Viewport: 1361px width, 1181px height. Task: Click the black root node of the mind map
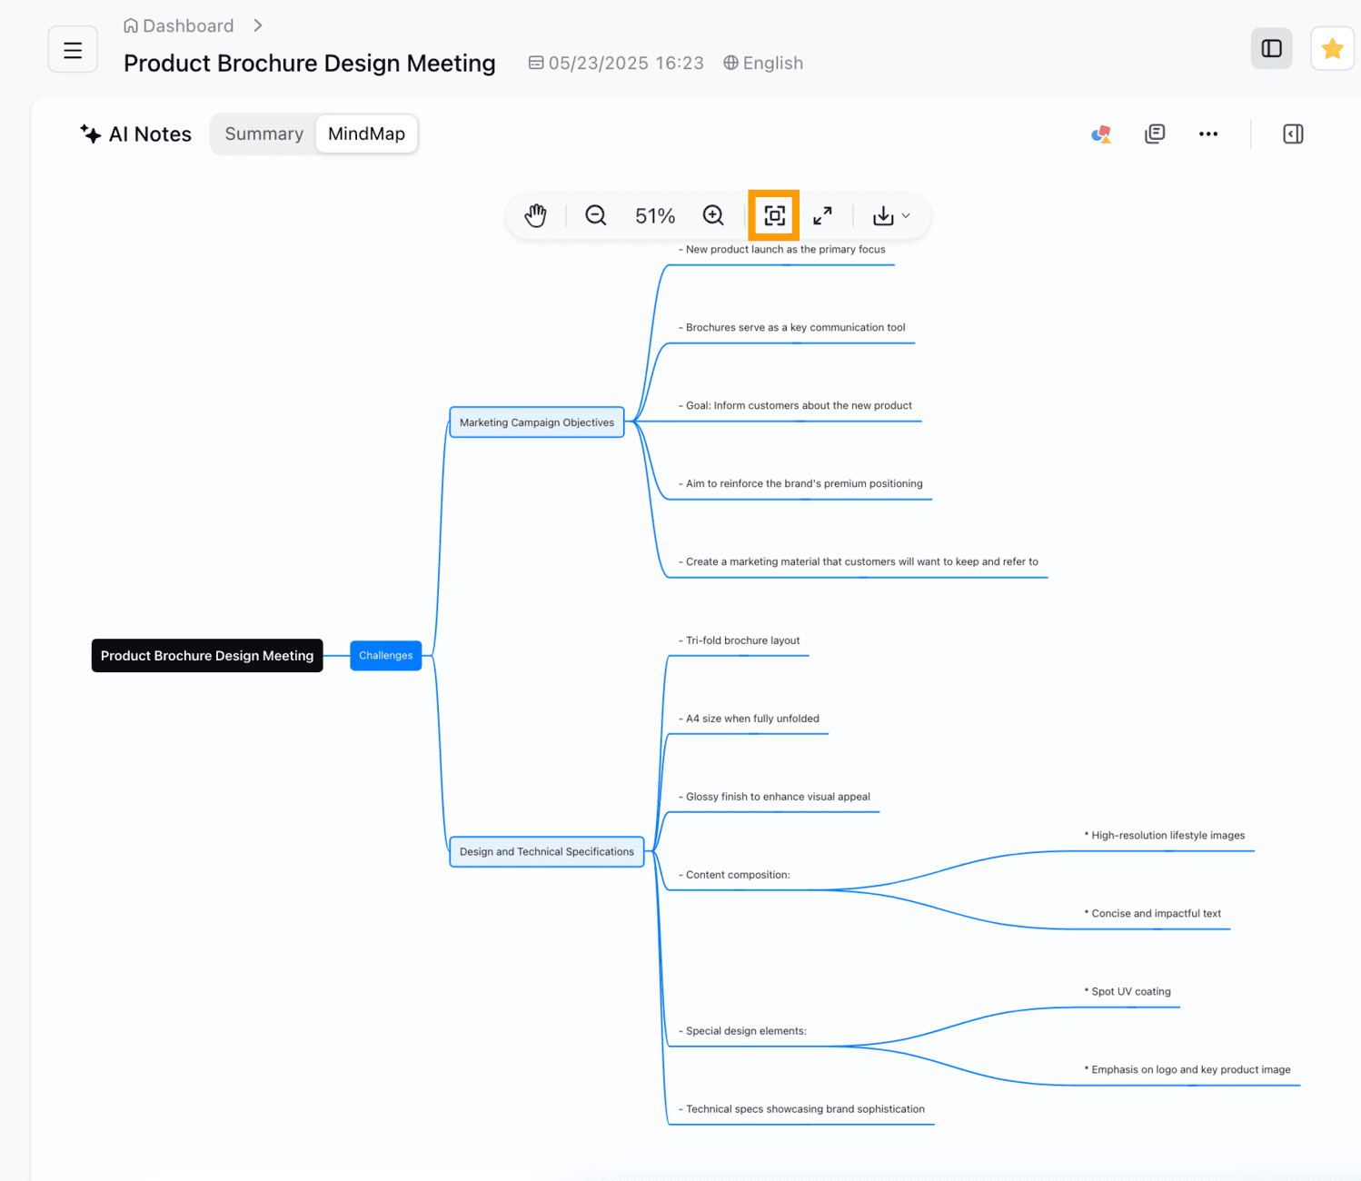click(207, 656)
